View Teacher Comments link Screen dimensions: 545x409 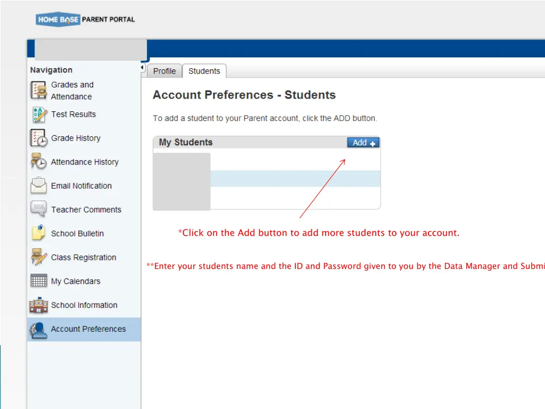(x=86, y=209)
